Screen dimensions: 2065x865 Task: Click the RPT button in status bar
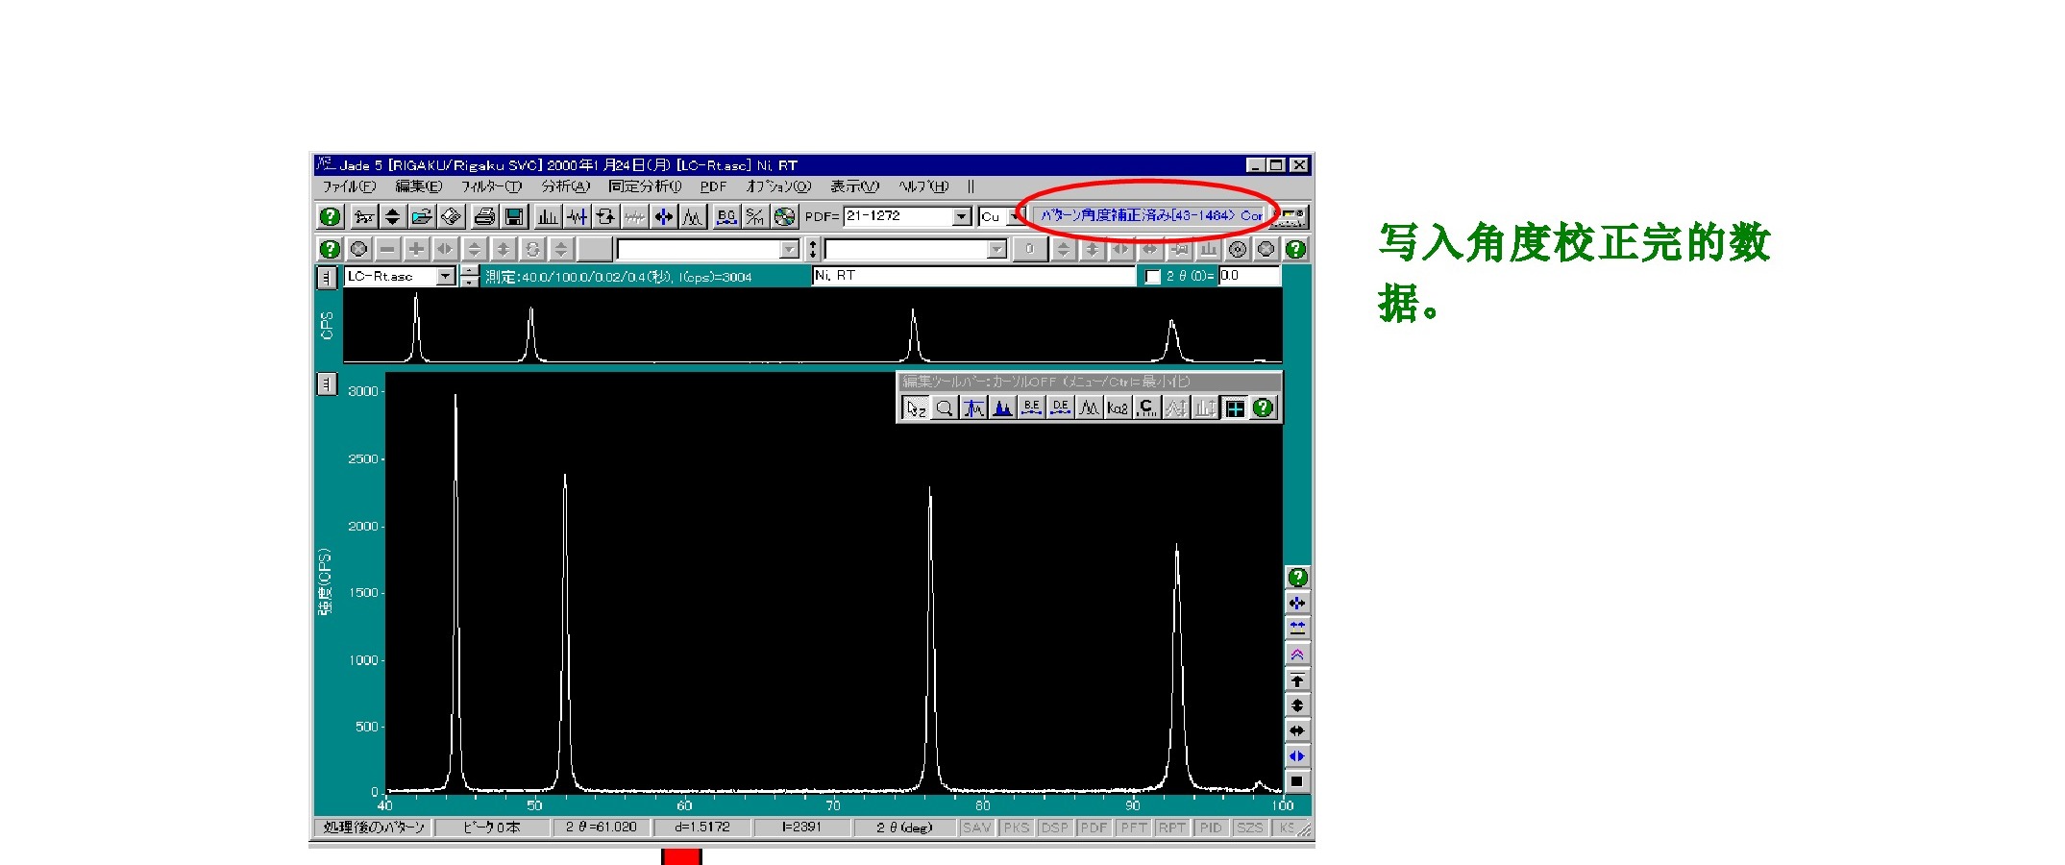click(x=1171, y=828)
